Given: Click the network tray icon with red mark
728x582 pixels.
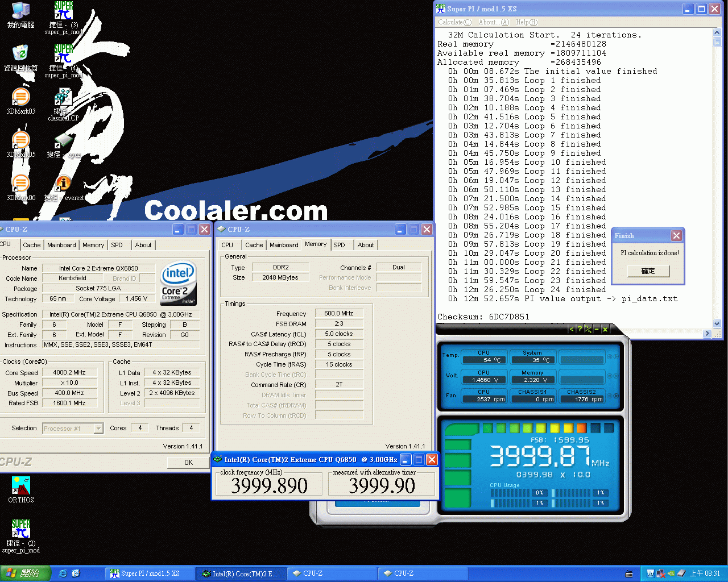Looking at the screenshot, I should coord(661,573).
